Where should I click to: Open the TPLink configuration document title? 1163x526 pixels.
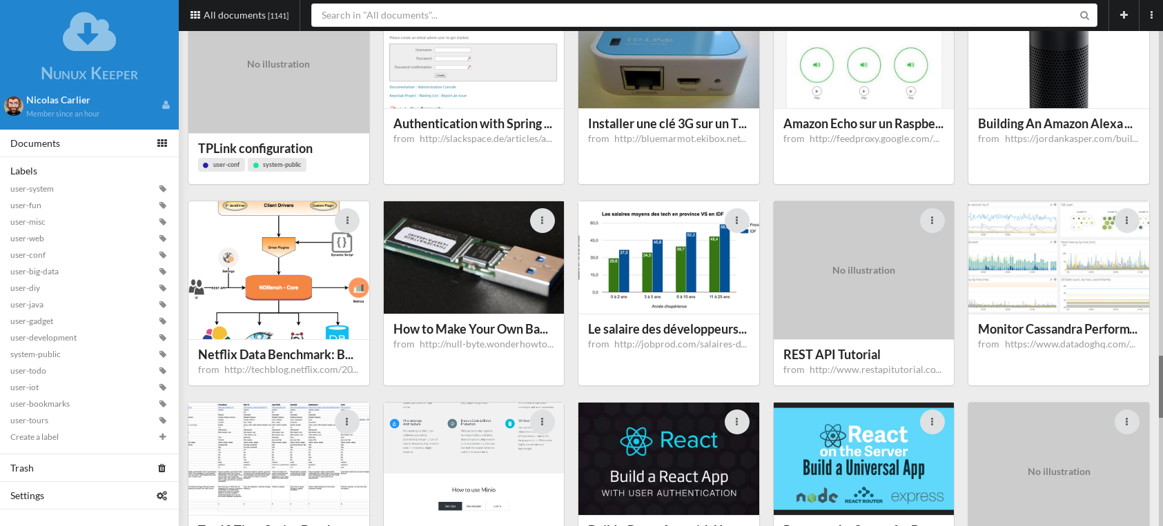(255, 148)
